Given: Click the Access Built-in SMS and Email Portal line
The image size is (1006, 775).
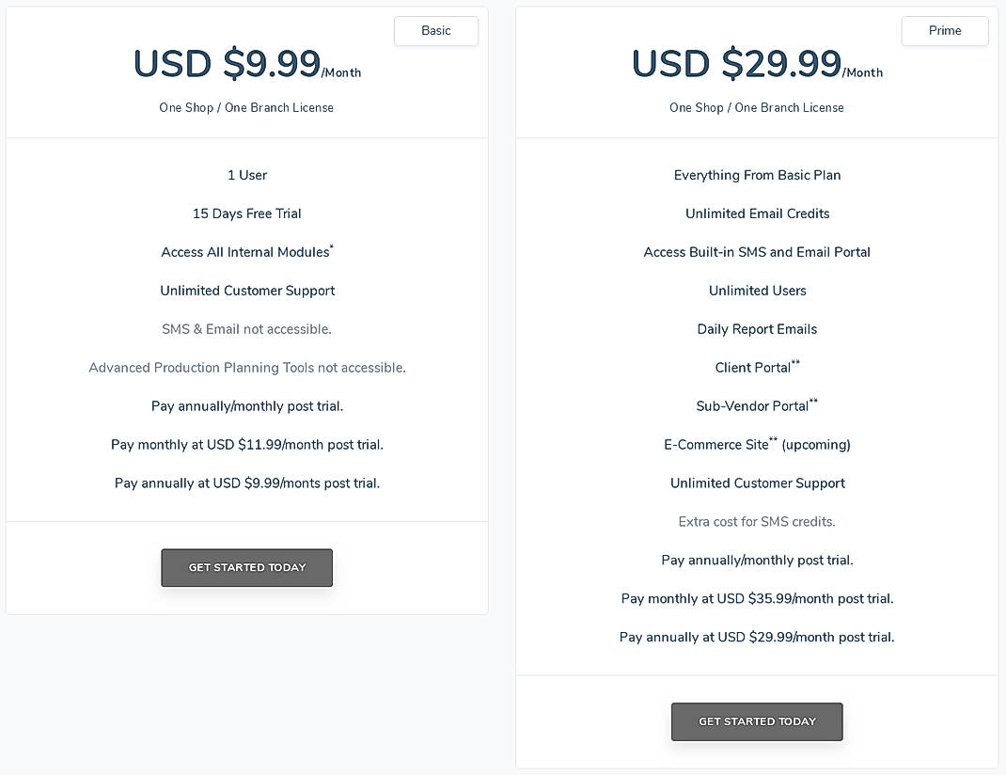Looking at the screenshot, I should pos(757,252).
